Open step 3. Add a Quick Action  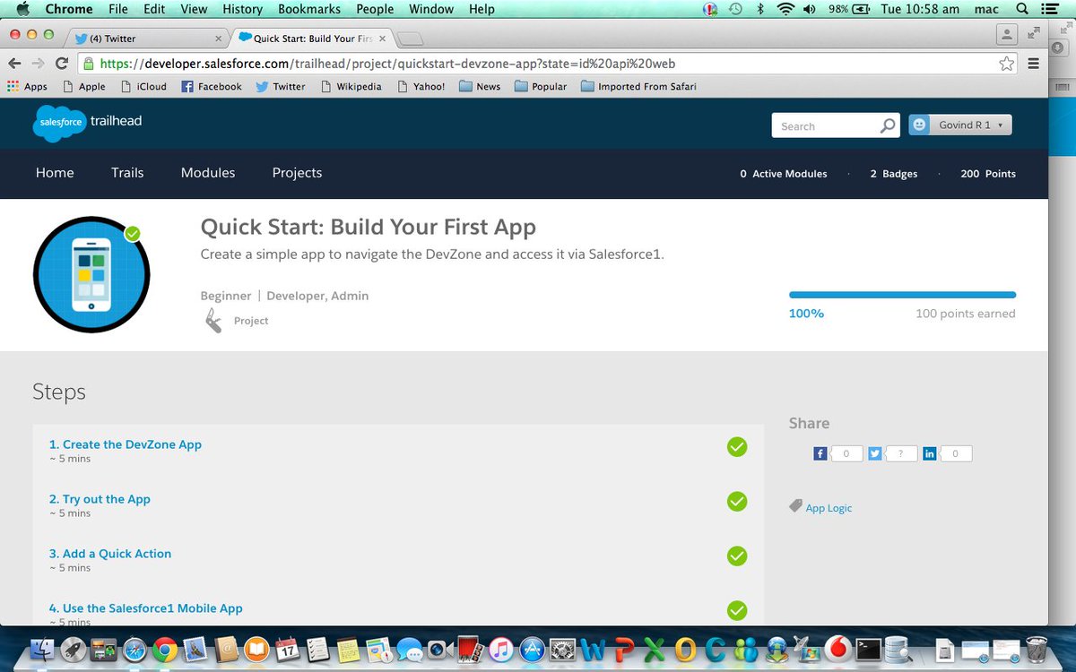click(110, 554)
